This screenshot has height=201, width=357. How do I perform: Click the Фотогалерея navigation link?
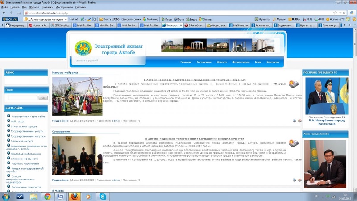241,62
